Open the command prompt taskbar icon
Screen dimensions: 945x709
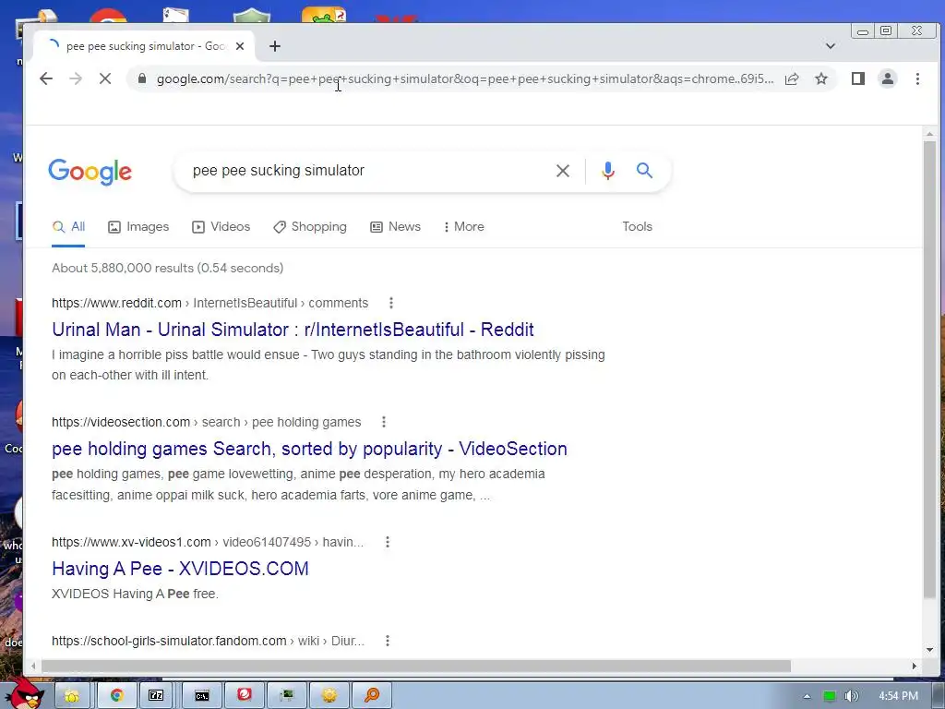(x=202, y=696)
